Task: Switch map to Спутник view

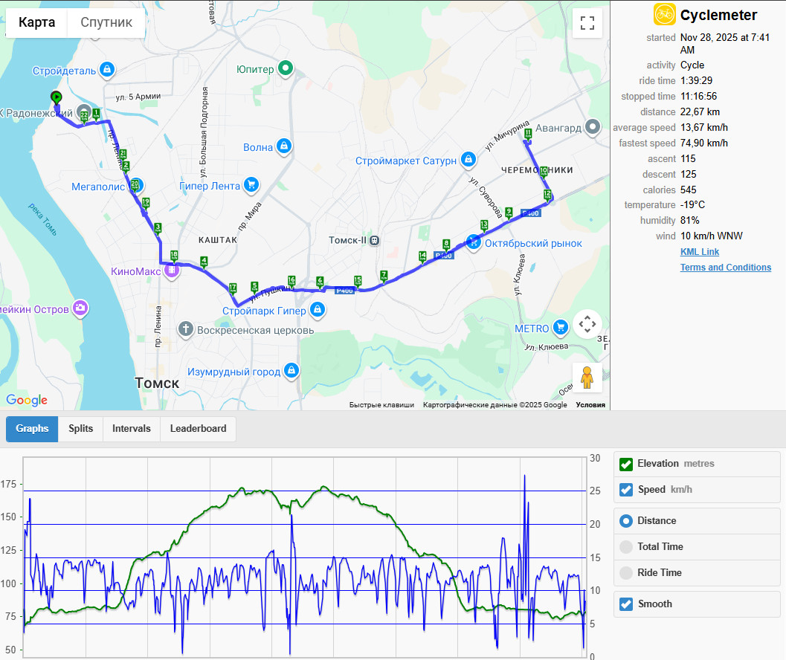Action: click(106, 22)
